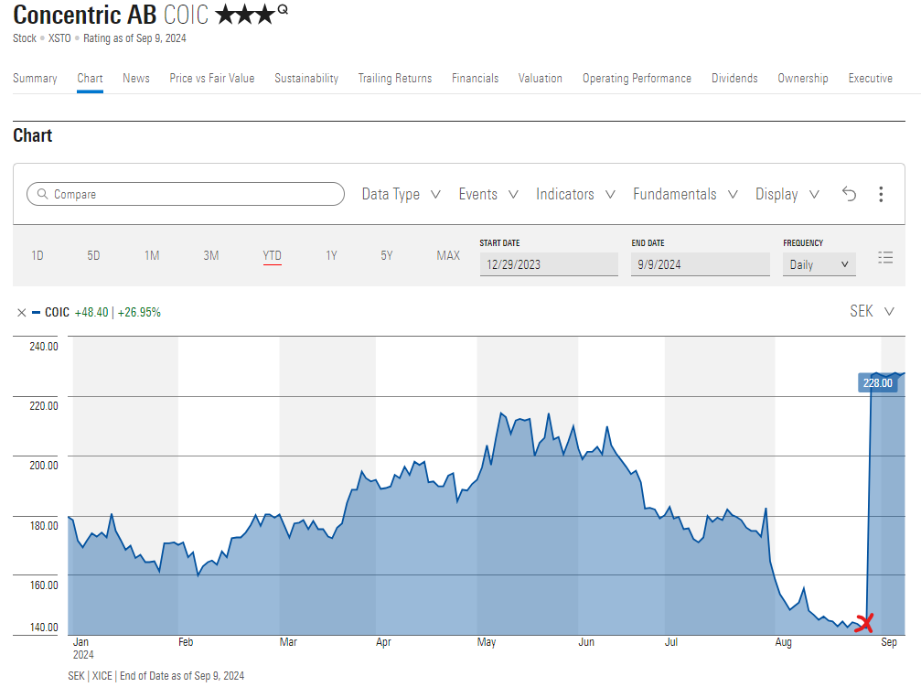Select the 3M time range

click(211, 255)
